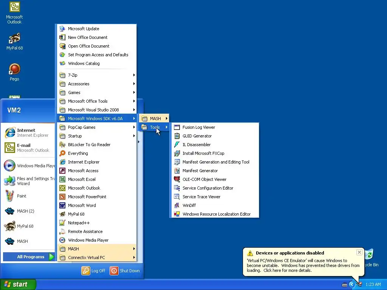387x290 pixels.
Task: Open Internet Explorer from All Programs list
Action: 97,162
